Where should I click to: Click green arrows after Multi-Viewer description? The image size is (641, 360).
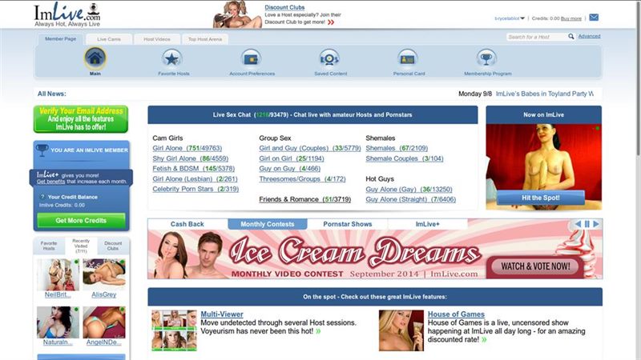318,331
